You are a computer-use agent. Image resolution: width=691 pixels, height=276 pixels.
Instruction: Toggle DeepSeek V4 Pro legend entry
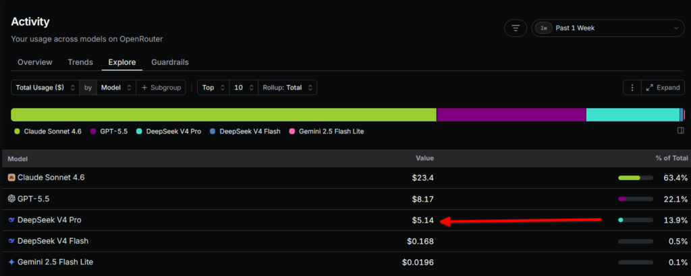(x=169, y=132)
